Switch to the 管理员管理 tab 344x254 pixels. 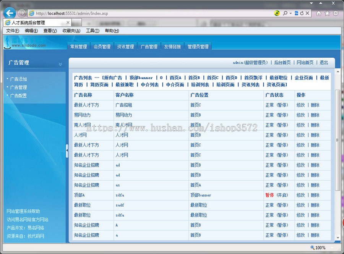click(198, 46)
